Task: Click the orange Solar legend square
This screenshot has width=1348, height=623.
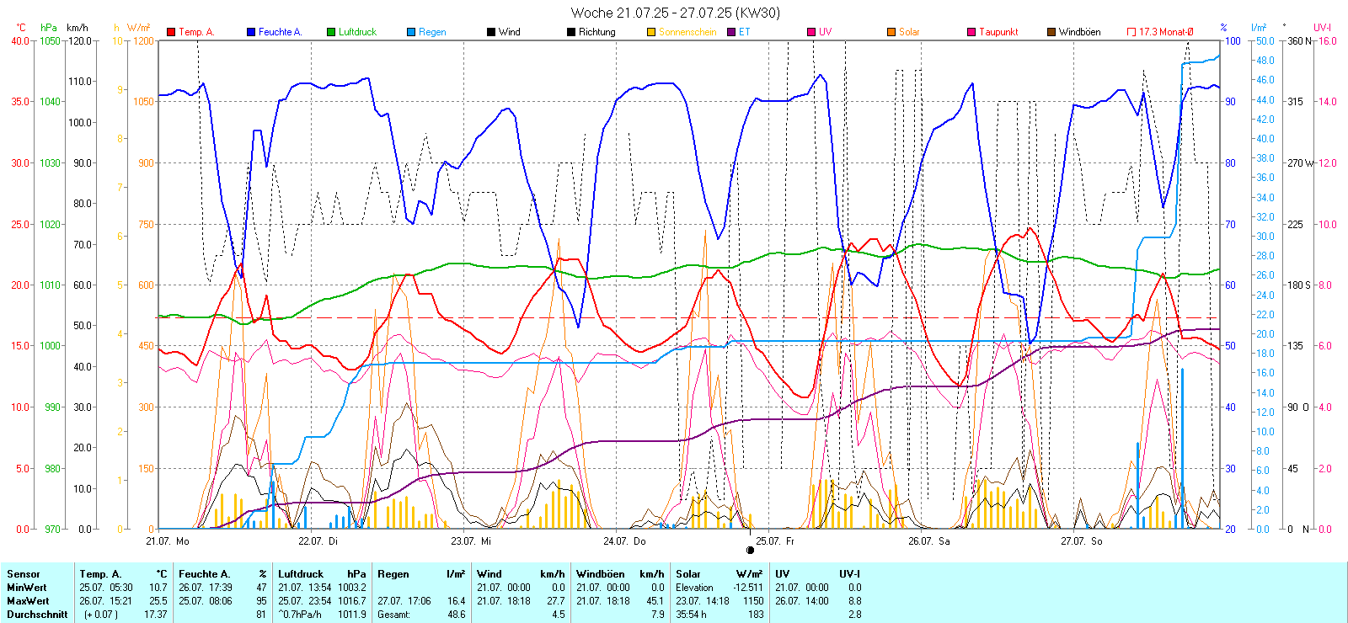Action: [891, 32]
